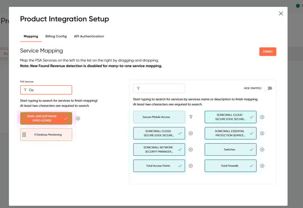The image size is (303, 208).
Task: Remove mapping for SonicWall Network Security Manager
Action: click(x=191, y=149)
